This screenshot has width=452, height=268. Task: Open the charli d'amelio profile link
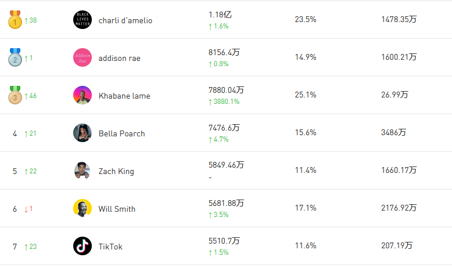125,21
